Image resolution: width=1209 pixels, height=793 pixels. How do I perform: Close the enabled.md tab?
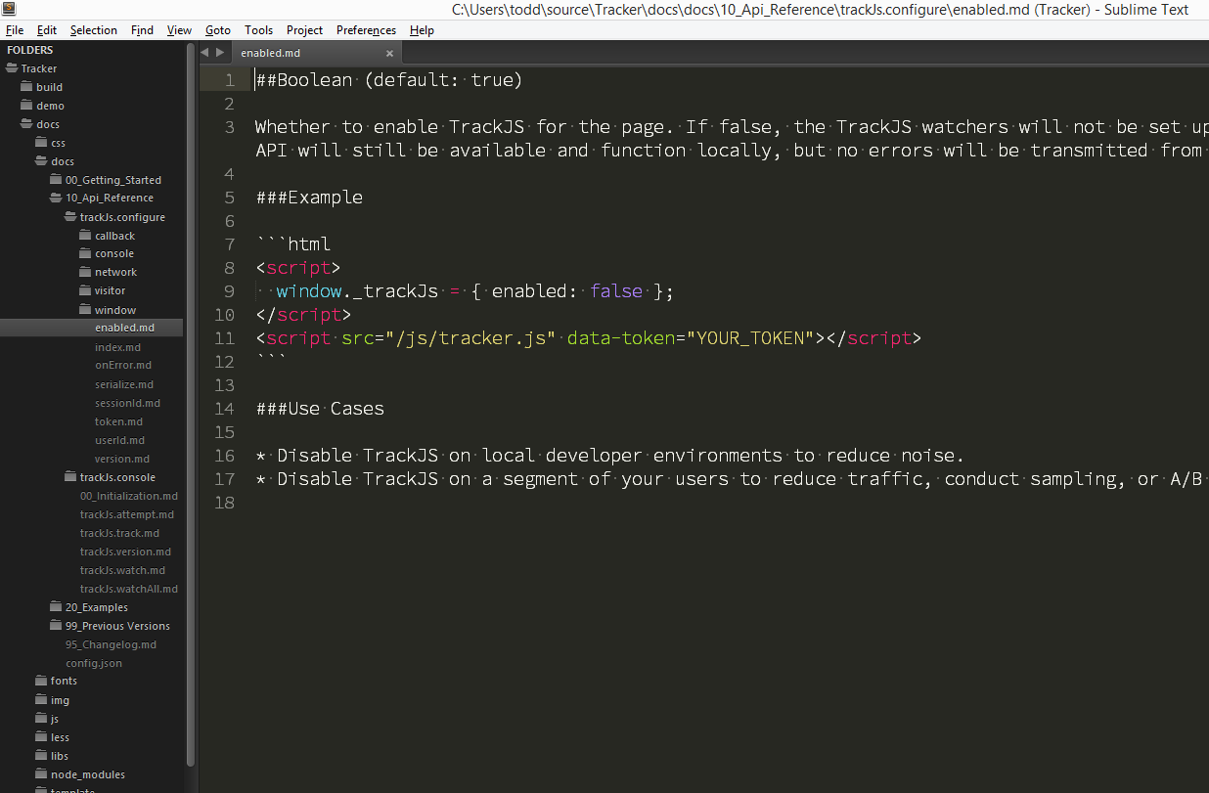pyautogui.click(x=389, y=54)
